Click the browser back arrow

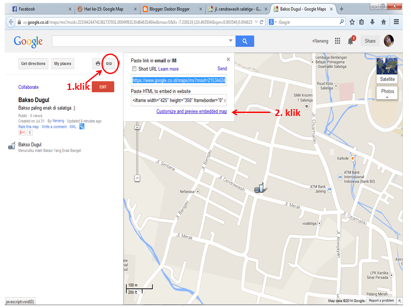(10, 22)
